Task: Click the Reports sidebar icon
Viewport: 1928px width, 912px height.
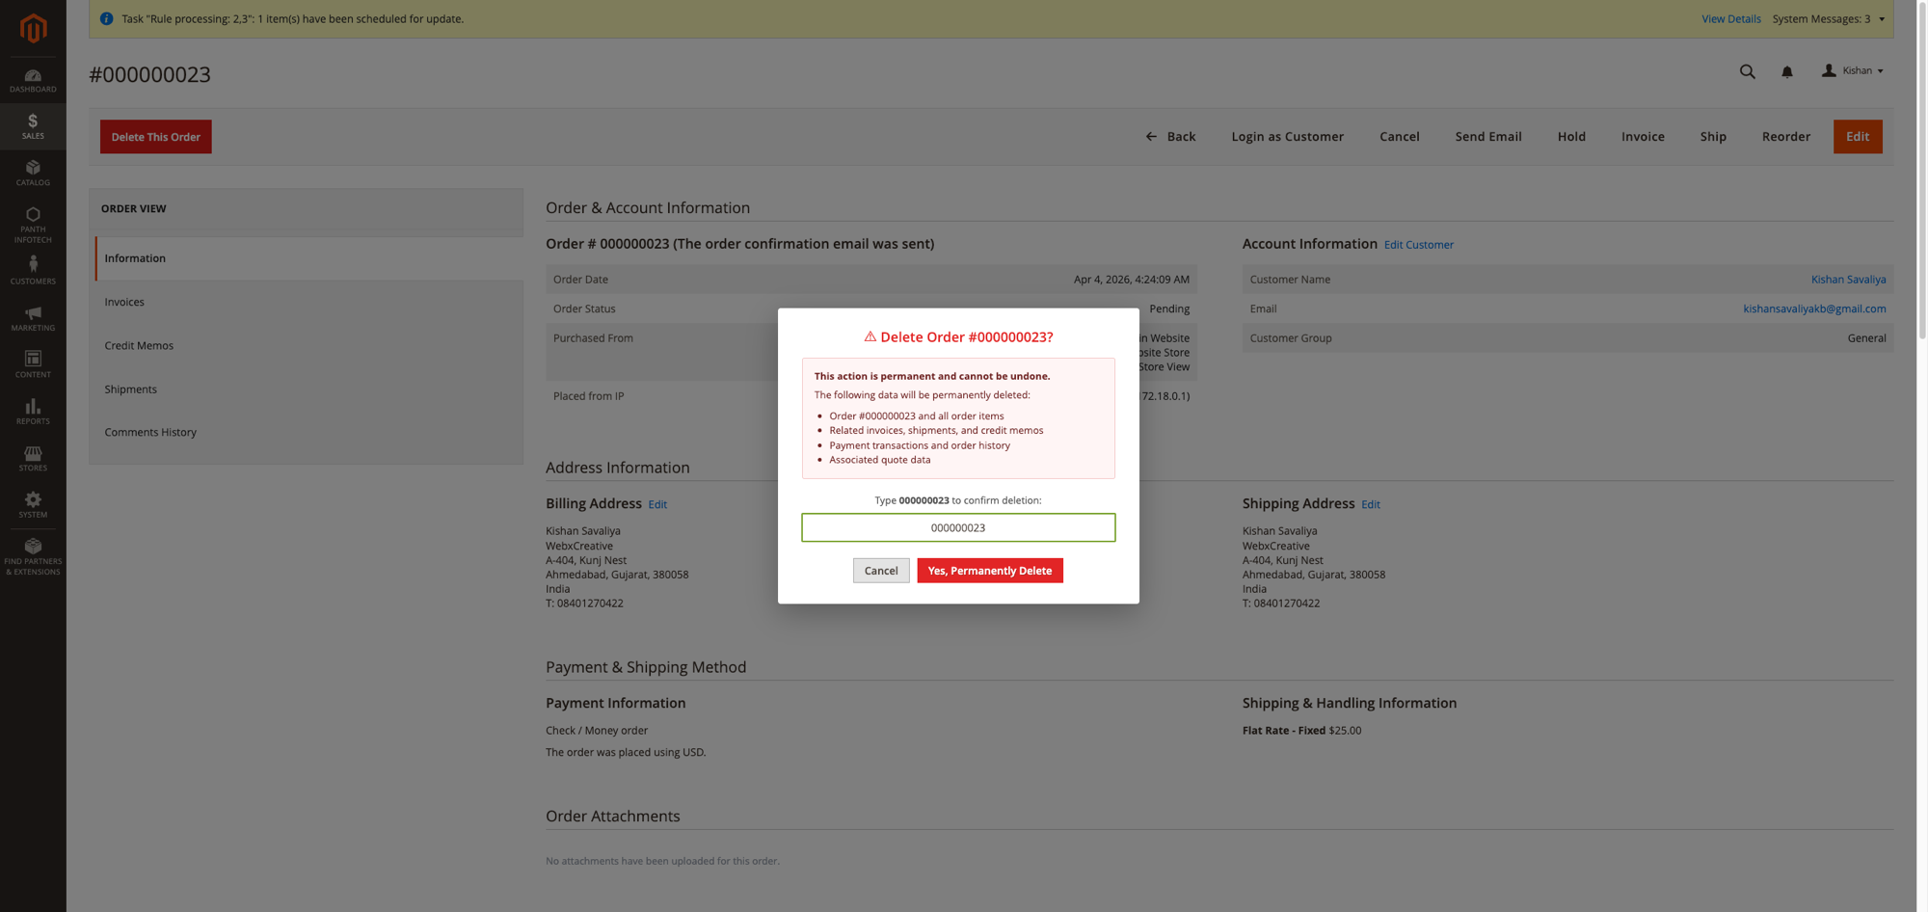Action: tap(33, 409)
